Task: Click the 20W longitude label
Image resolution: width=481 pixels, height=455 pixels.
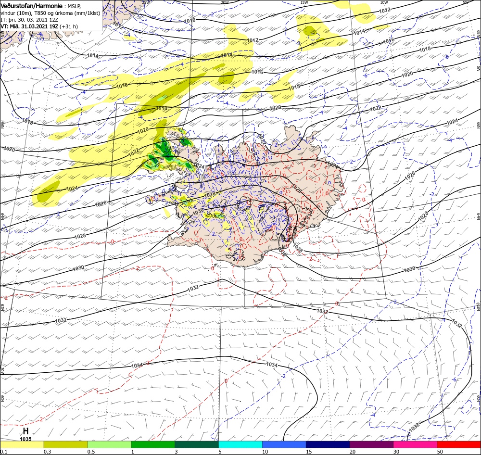Action: (x=225, y=2)
